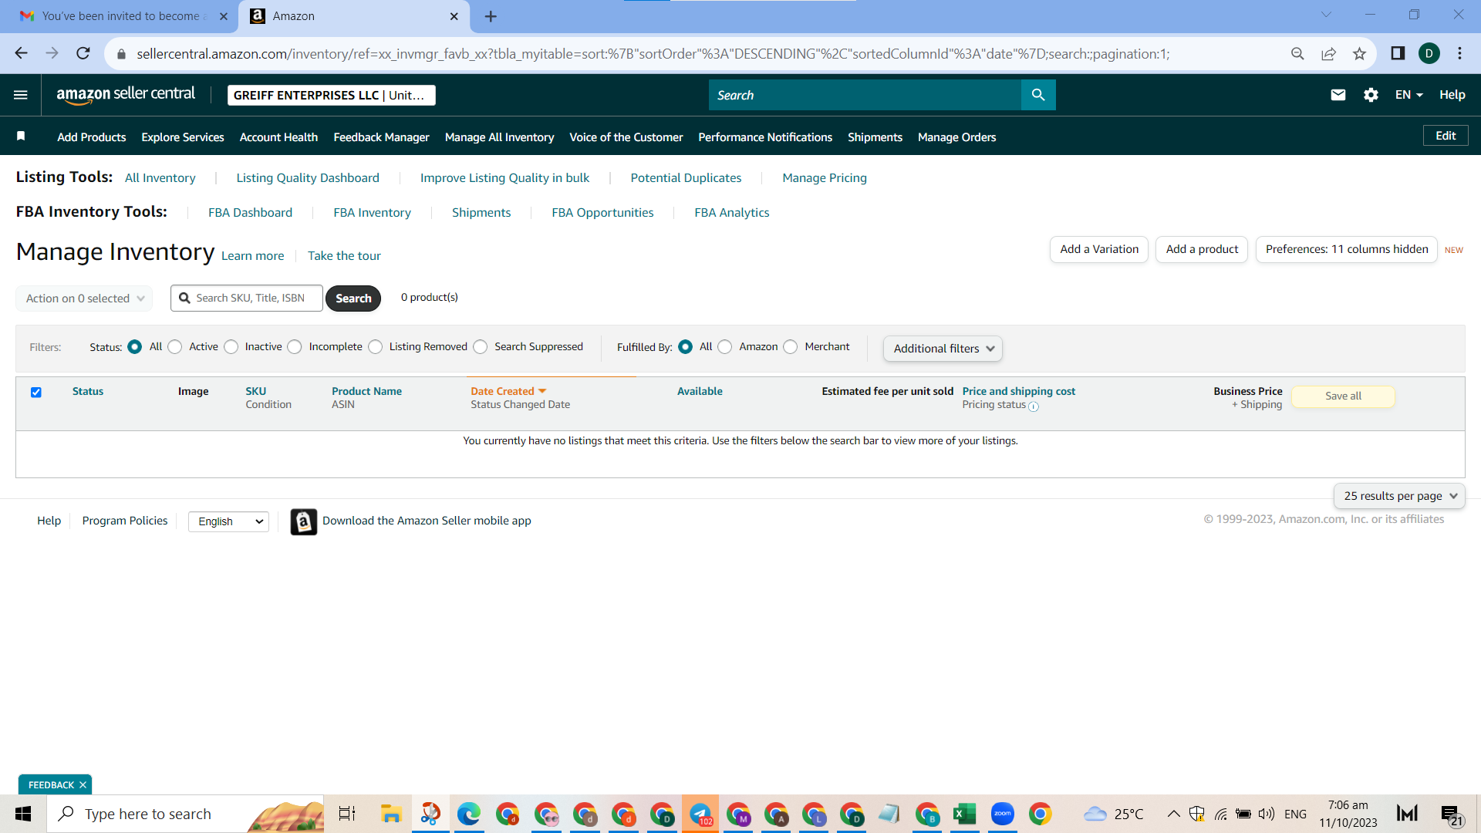Click the bookmark flag icon in nav bar
1481x833 pixels.
[21, 136]
